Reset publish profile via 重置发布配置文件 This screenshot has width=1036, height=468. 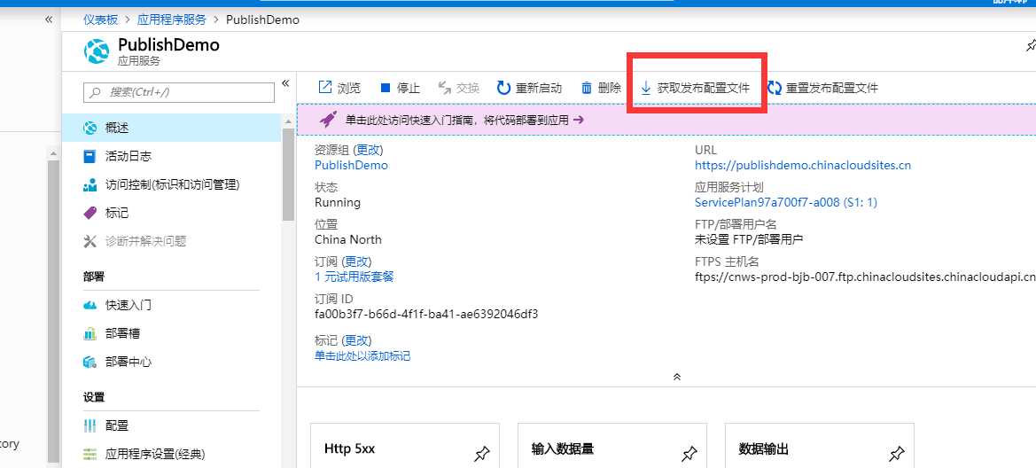click(x=822, y=88)
